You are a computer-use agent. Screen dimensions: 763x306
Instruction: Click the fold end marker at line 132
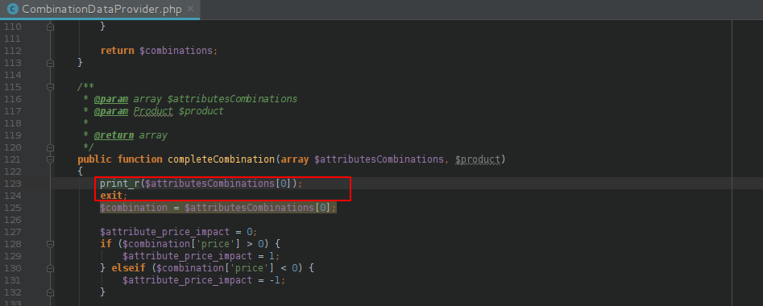point(50,292)
